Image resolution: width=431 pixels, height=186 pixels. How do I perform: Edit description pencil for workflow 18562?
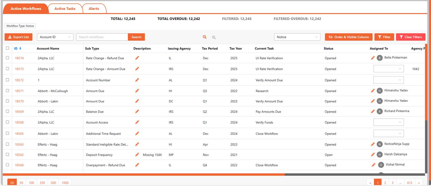[x=137, y=155]
